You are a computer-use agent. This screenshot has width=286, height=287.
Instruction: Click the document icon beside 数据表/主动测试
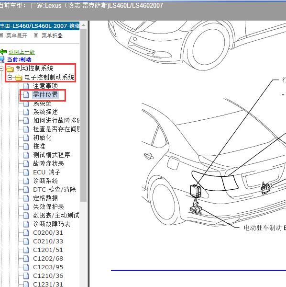[x=26, y=216]
